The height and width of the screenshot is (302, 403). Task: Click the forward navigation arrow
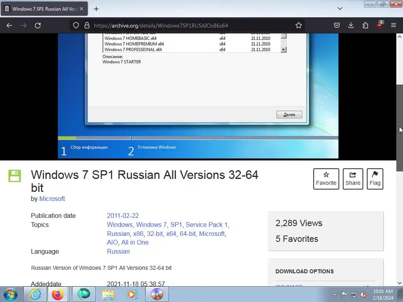click(x=24, y=26)
